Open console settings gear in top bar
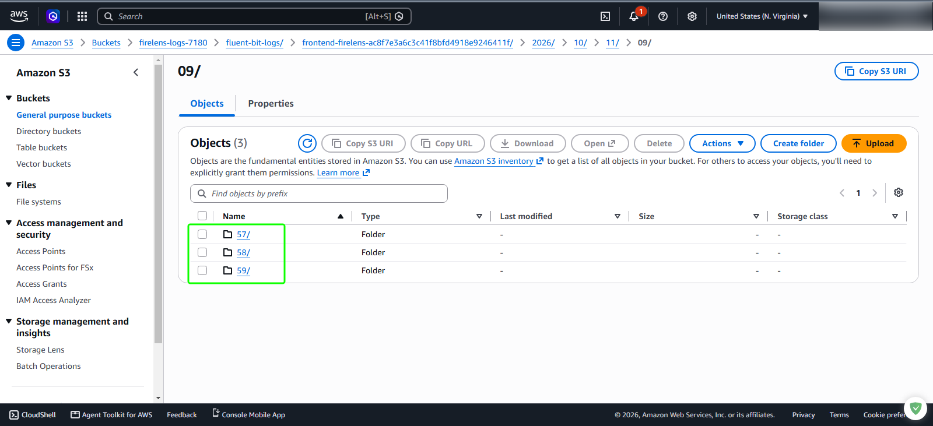 pos(692,16)
